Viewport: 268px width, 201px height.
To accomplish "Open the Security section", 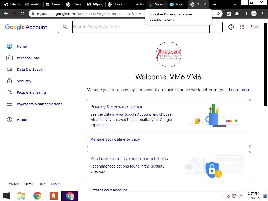I will point(24,81).
